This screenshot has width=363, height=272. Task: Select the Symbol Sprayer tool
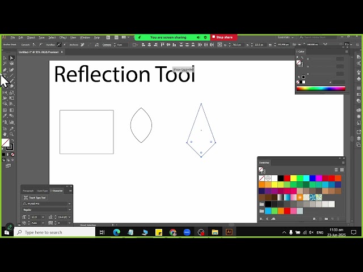click(5, 122)
